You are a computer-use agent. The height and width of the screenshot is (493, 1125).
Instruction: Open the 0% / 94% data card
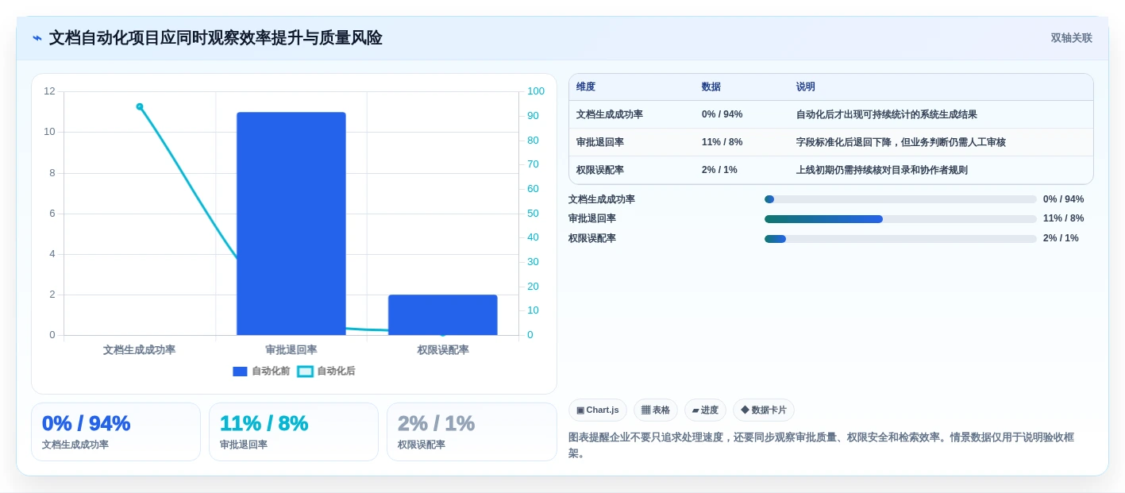(x=116, y=432)
